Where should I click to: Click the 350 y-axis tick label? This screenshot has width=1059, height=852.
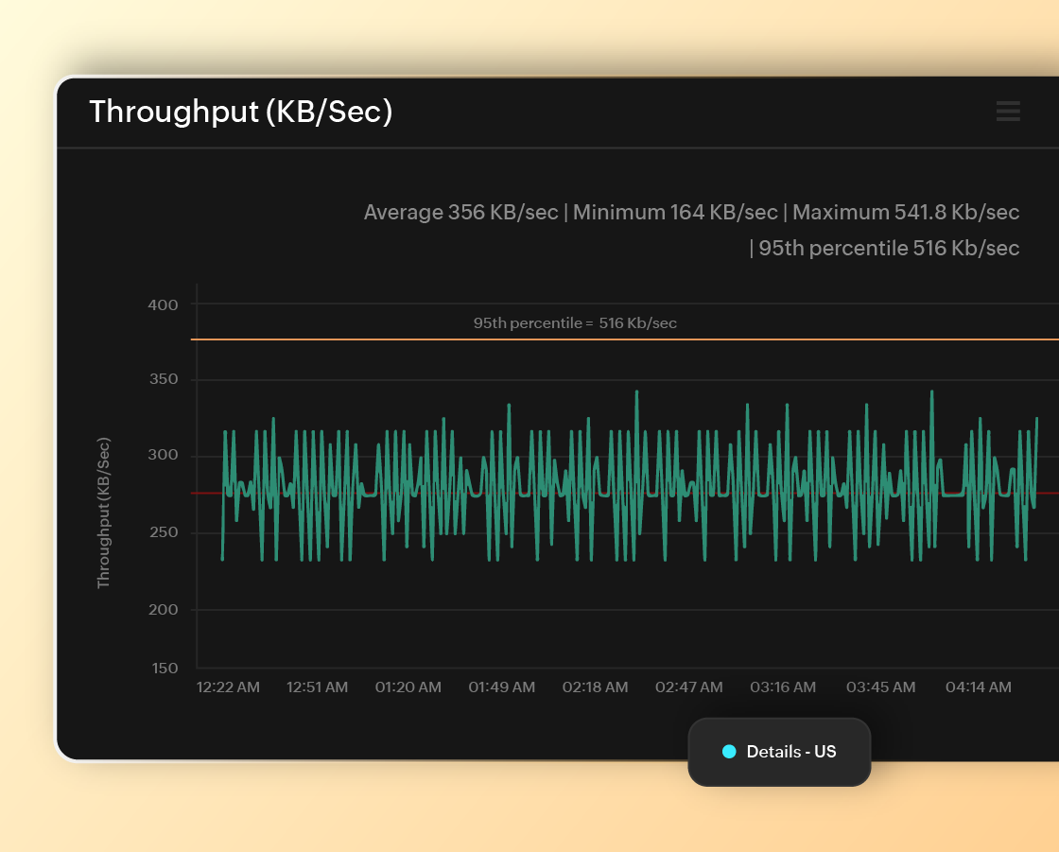tap(164, 379)
